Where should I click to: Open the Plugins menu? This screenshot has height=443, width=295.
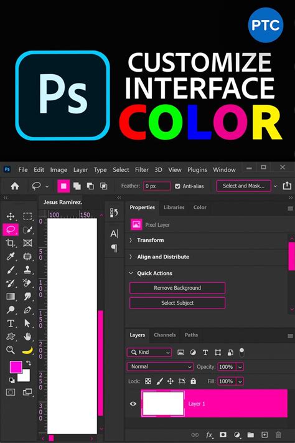[x=197, y=170]
